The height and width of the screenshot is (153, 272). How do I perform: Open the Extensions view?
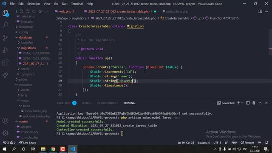coord(6,62)
